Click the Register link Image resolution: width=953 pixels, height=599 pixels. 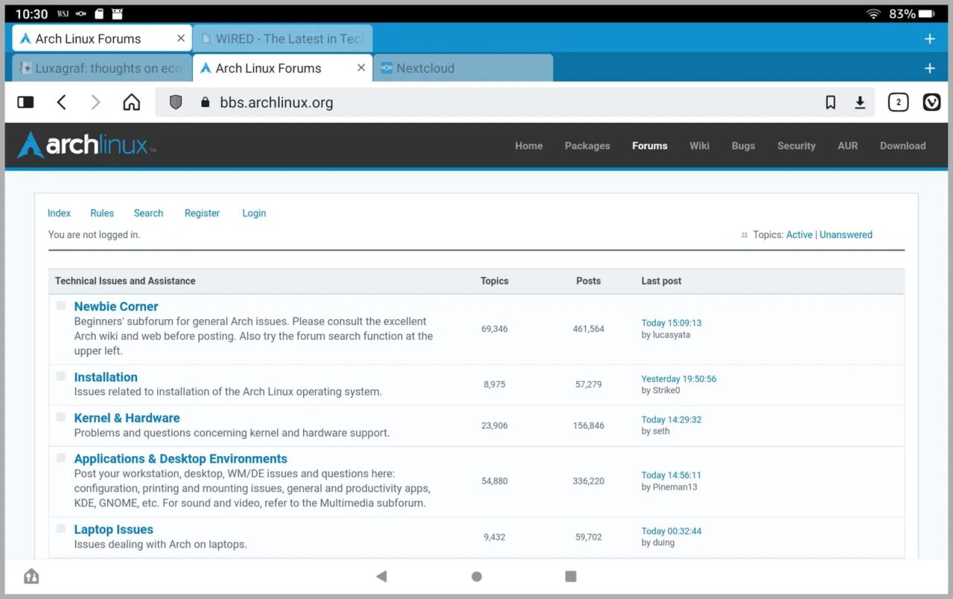pyautogui.click(x=202, y=213)
